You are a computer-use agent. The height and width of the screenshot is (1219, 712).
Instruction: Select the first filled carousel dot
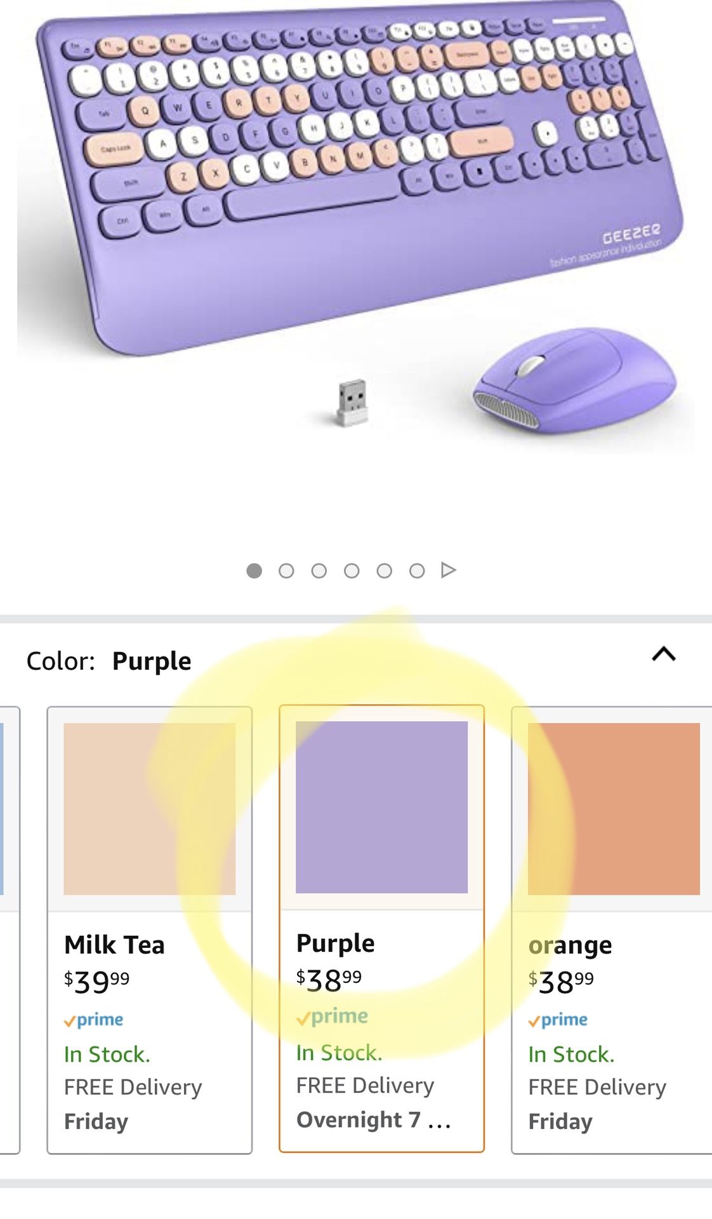(254, 571)
